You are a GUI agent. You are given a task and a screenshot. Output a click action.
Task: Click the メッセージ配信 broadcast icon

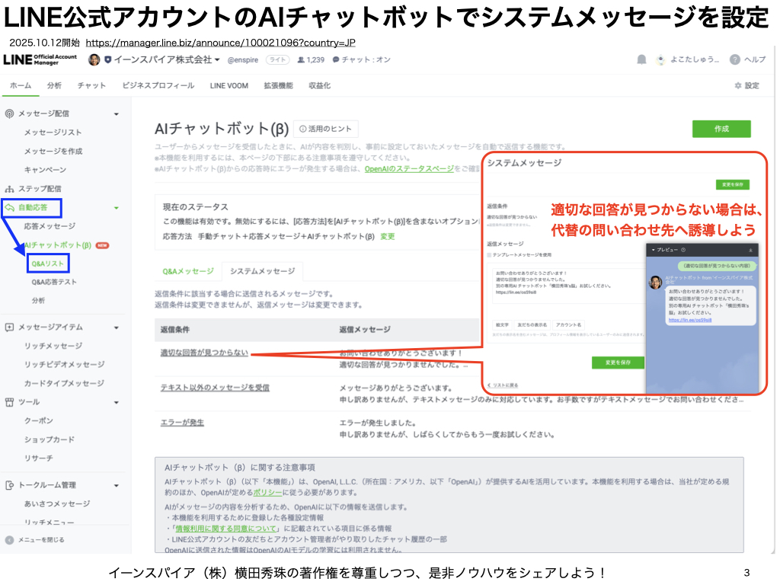pyautogui.click(x=10, y=113)
